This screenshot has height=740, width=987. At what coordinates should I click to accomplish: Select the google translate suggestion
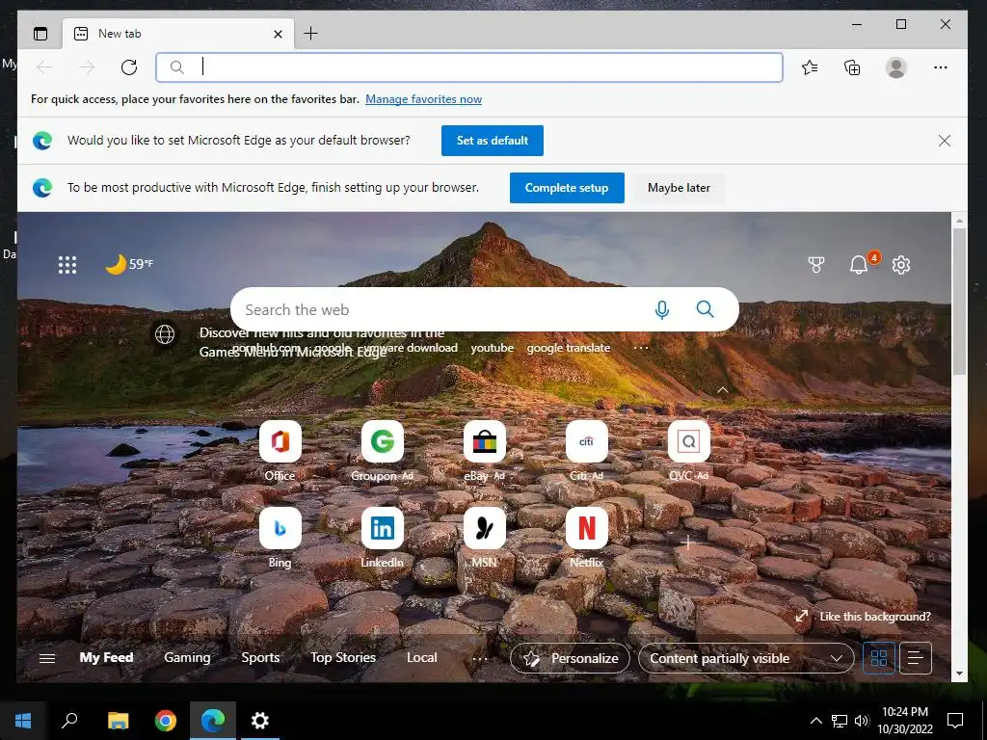pyautogui.click(x=569, y=348)
